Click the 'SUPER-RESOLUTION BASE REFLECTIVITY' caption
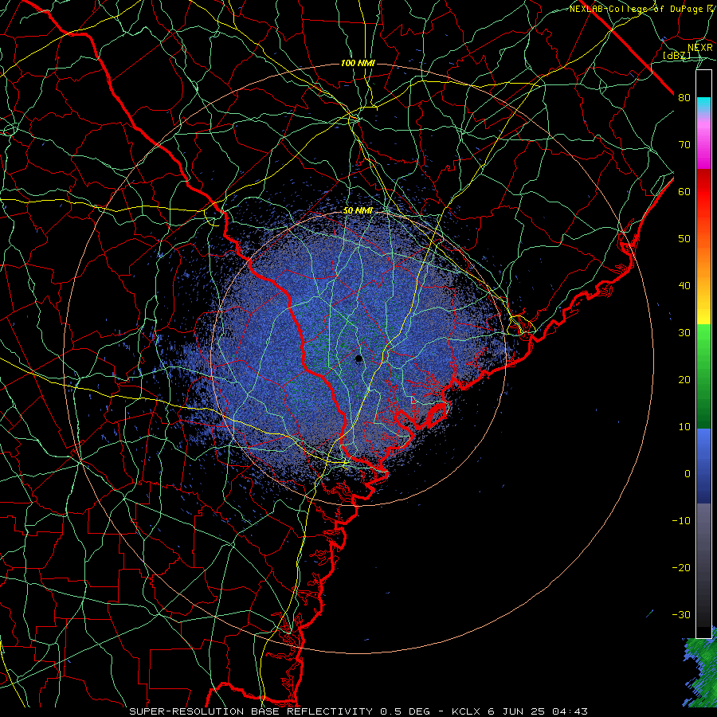This screenshot has height=717, width=717. tap(251, 711)
